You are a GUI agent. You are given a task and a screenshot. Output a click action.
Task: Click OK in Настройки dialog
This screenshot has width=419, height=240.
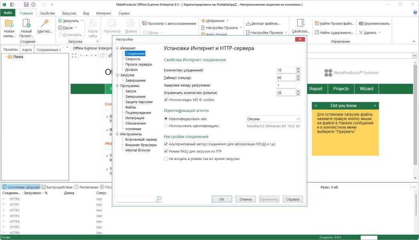tap(222, 199)
